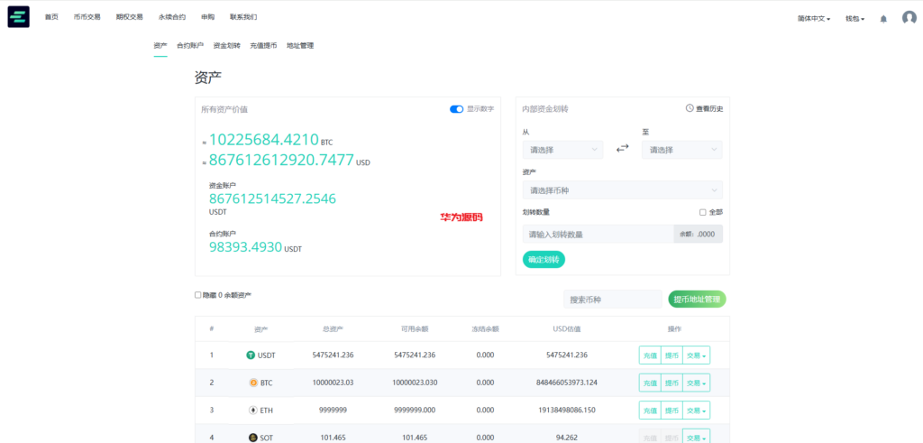Screen dimensions: 923x443
Task: Click the 余额: .0000 label
Action: tap(699, 234)
